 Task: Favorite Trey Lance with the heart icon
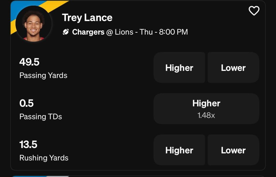tap(254, 11)
